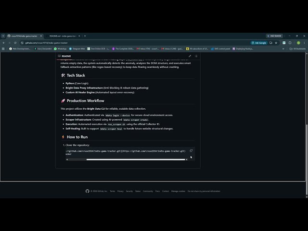Click the How to Run heading

(77, 137)
